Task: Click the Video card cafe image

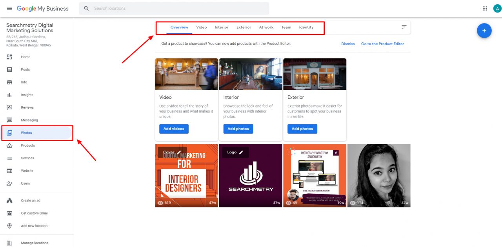Action: pyautogui.click(x=186, y=74)
